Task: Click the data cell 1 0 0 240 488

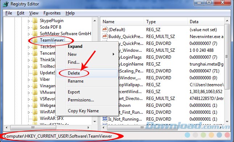Action: pos(201,50)
